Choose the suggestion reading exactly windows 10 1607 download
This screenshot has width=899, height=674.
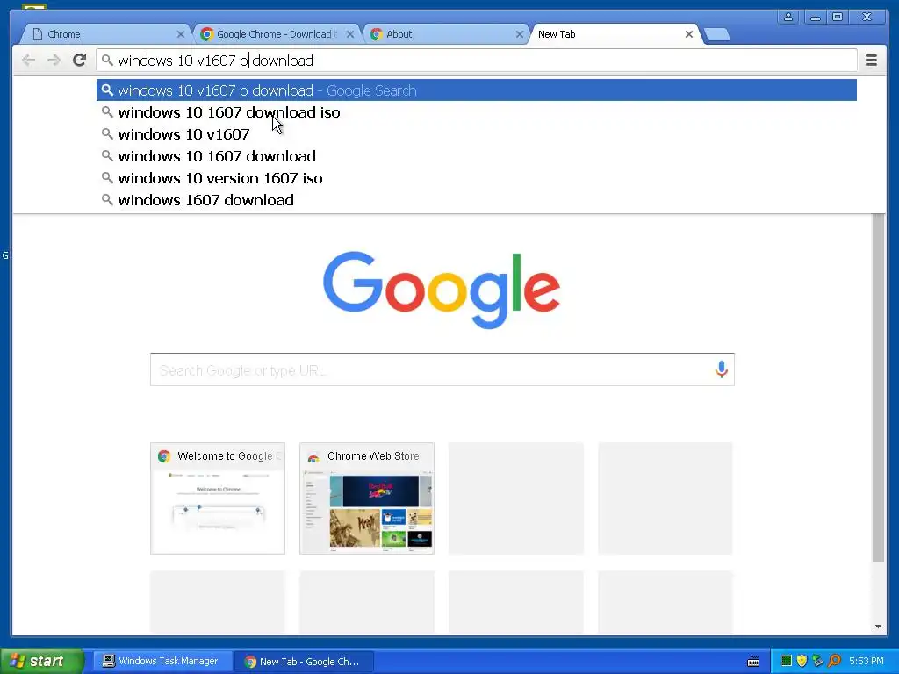pyautogui.click(x=477, y=156)
